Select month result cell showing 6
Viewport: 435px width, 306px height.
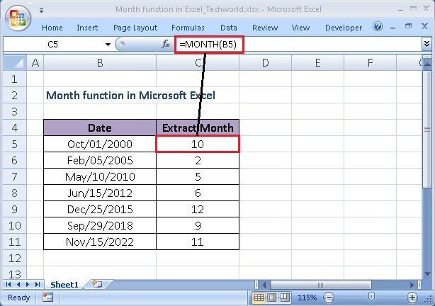[198, 193]
